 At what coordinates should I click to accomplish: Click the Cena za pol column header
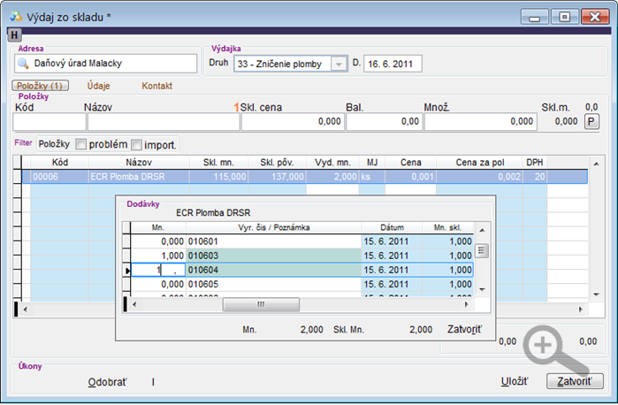480,163
